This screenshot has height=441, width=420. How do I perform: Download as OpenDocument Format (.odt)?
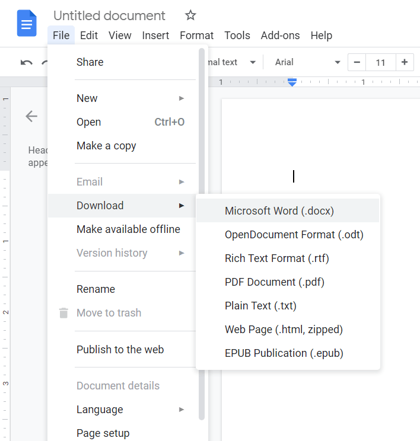pyautogui.click(x=288, y=234)
